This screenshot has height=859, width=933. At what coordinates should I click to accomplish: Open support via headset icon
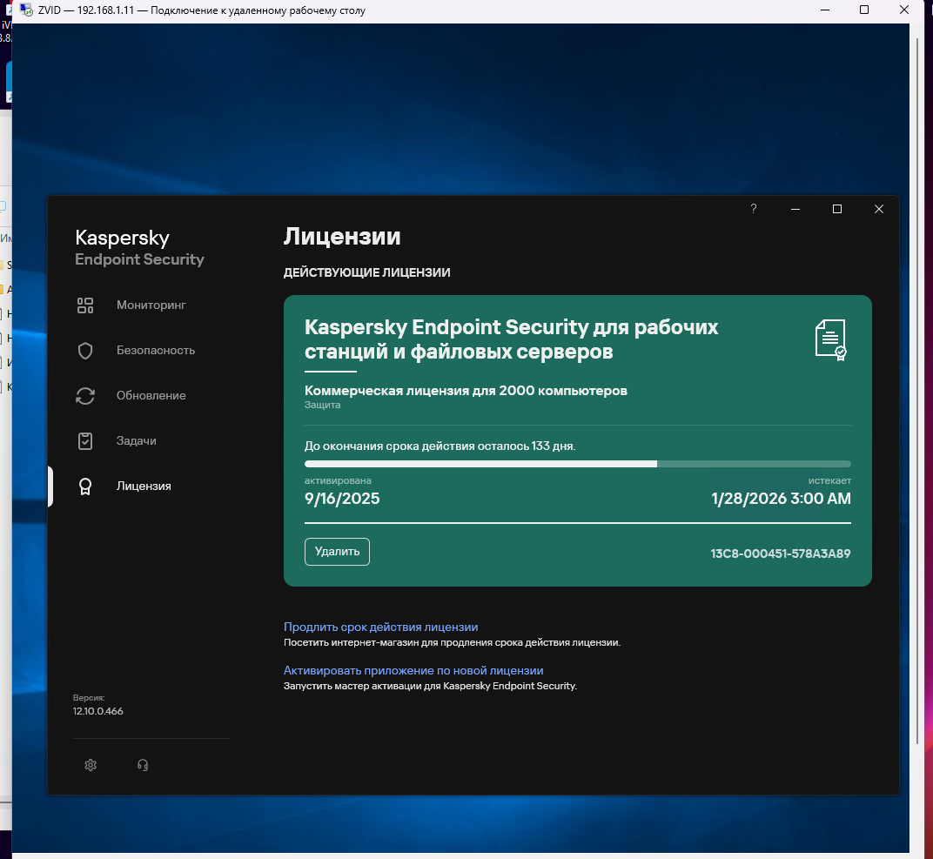[142, 765]
